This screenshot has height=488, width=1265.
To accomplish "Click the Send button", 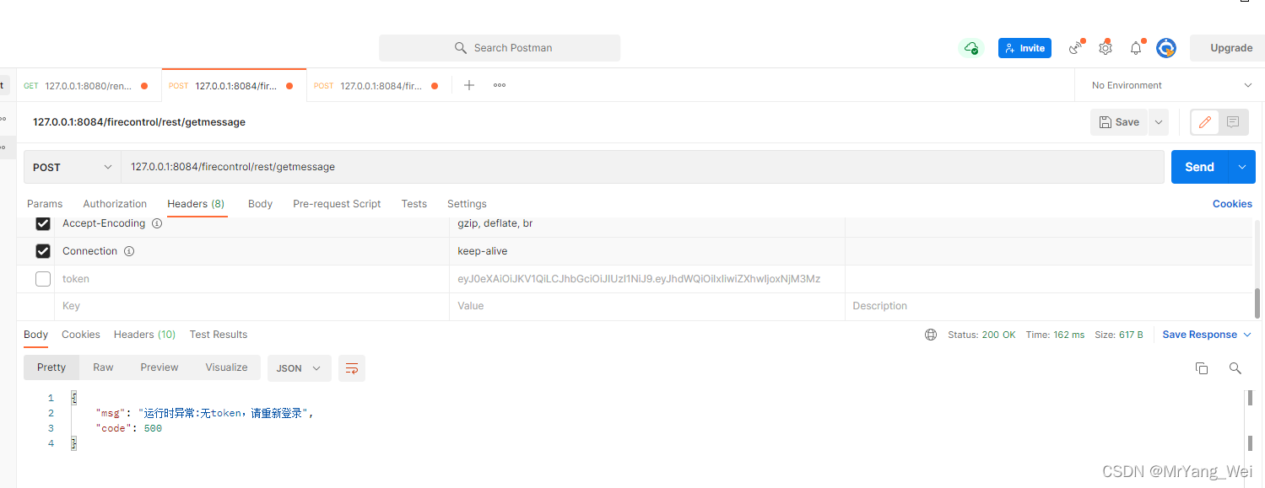I will pos(1199,167).
